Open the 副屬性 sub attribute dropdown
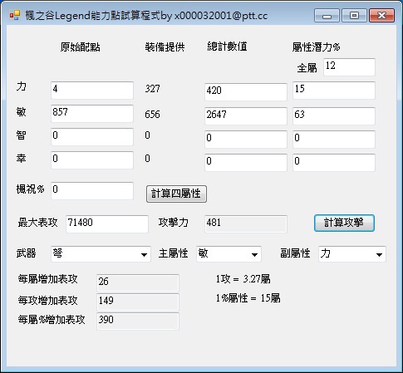The height and width of the screenshot is (373, 403). [x=352, y=254]
